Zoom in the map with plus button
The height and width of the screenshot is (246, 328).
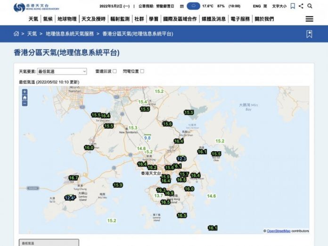click(x=25, y=91)
